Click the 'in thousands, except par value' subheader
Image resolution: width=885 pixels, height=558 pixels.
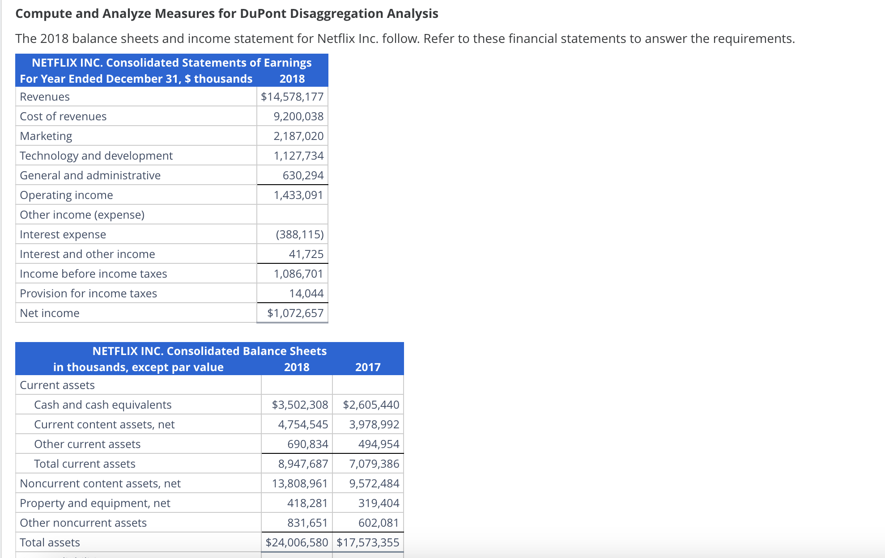(138, 367)
